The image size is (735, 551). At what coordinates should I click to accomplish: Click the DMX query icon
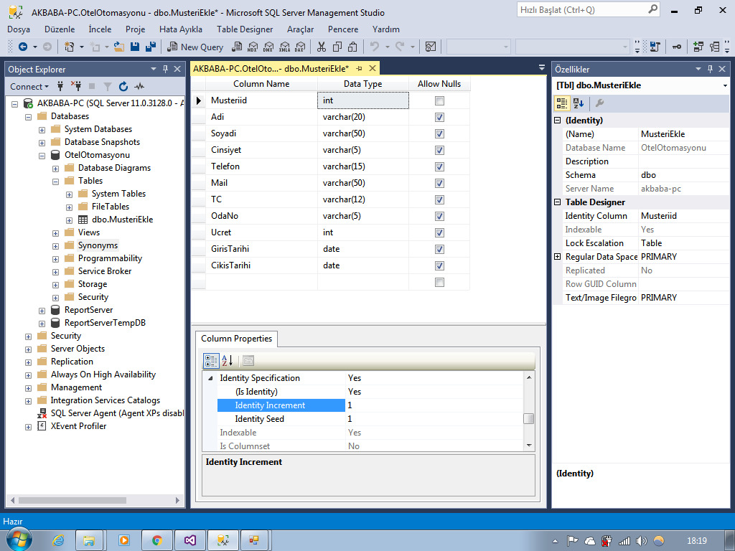[268, 47]
